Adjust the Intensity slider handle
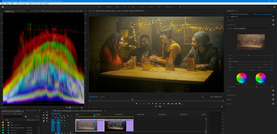 [249, 56]
